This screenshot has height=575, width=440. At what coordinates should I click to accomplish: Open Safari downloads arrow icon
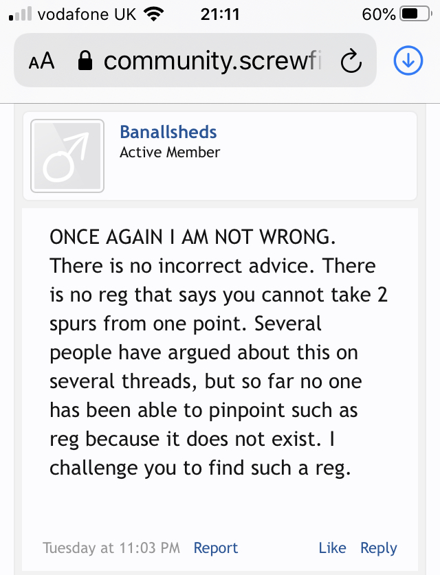(408, 61)
